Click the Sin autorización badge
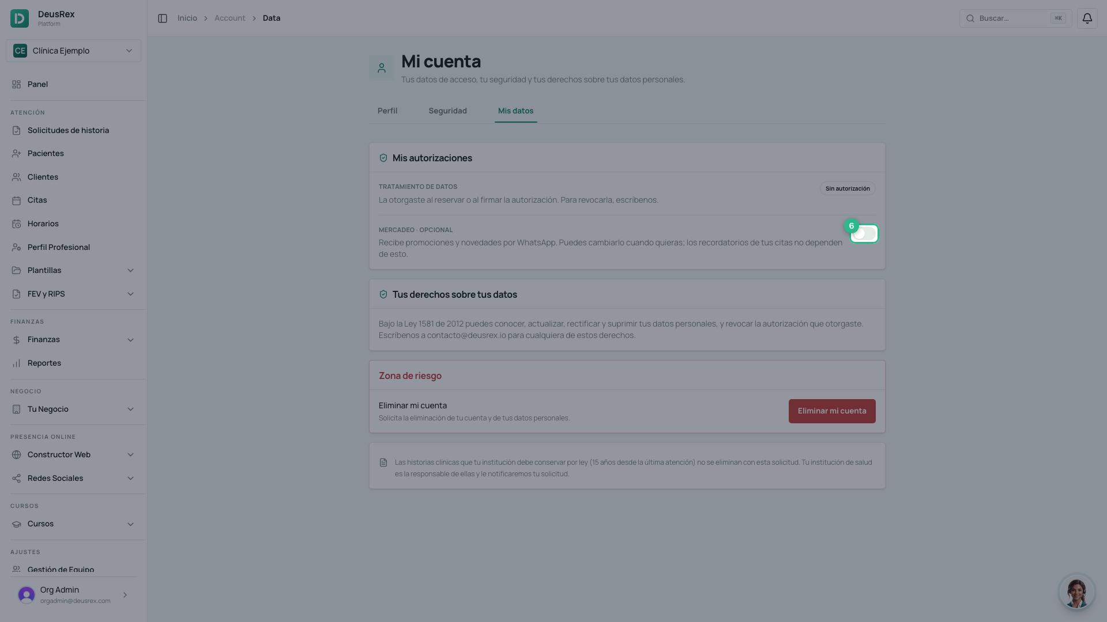 [848, 189]
